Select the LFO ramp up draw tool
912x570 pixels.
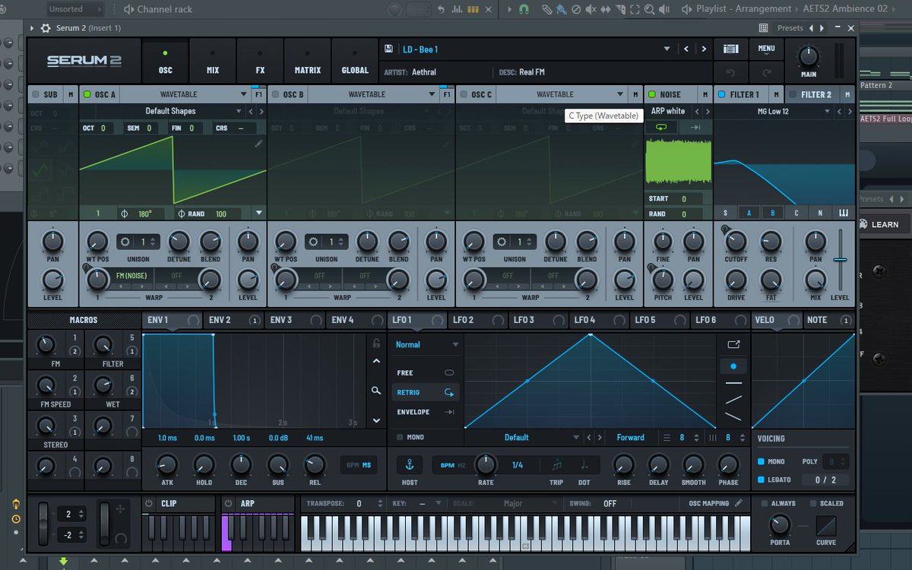click(733, 400)
